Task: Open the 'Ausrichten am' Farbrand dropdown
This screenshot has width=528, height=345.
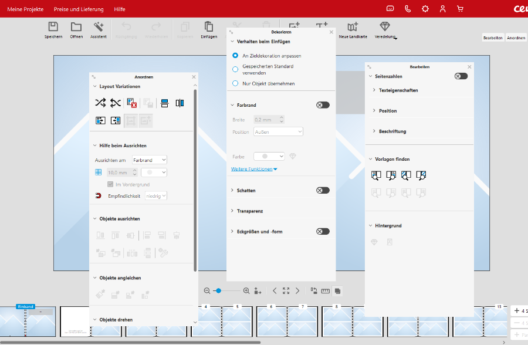Action: [150, 160]
